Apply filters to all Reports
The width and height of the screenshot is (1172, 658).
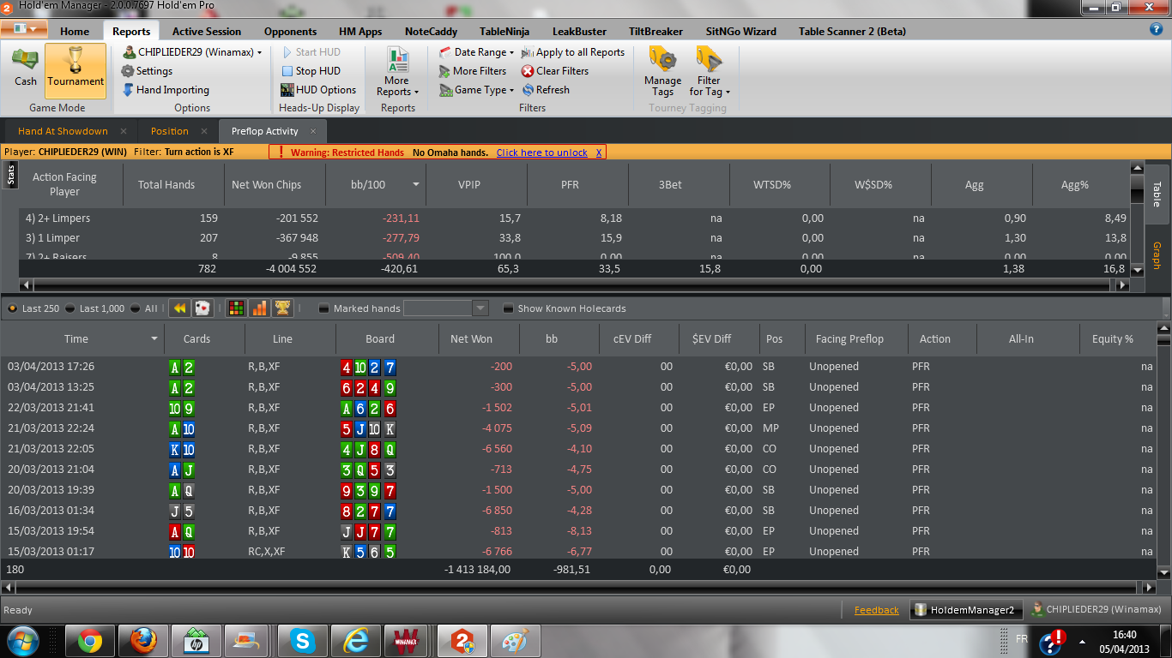[x=573, y=52]
